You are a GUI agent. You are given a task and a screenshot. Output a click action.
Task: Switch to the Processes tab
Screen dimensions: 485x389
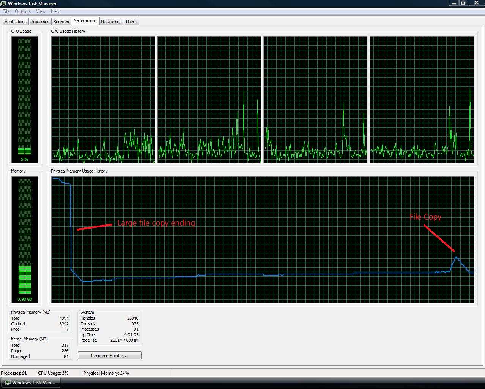(39, 21)
